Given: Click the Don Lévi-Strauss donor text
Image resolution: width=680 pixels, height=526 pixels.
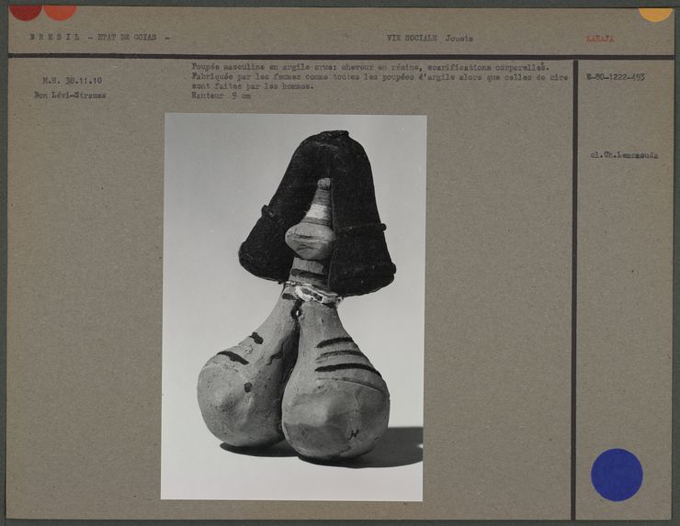Looking at the screenshot, I should [x=70, y=95].
